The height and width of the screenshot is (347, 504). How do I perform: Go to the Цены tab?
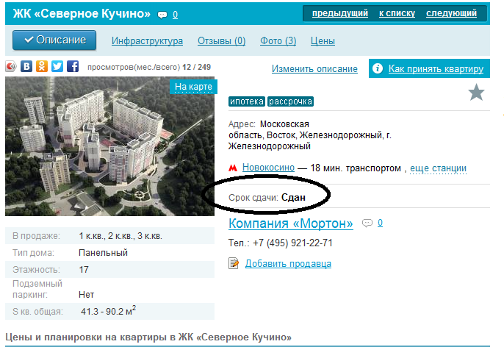(323, 41)
